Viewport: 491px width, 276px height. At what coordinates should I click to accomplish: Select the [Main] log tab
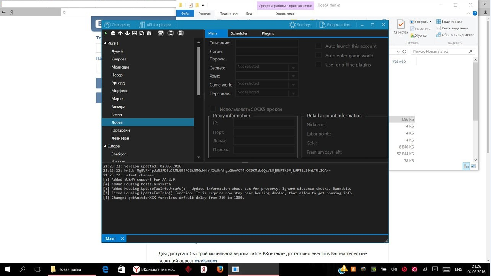(110, 238)
